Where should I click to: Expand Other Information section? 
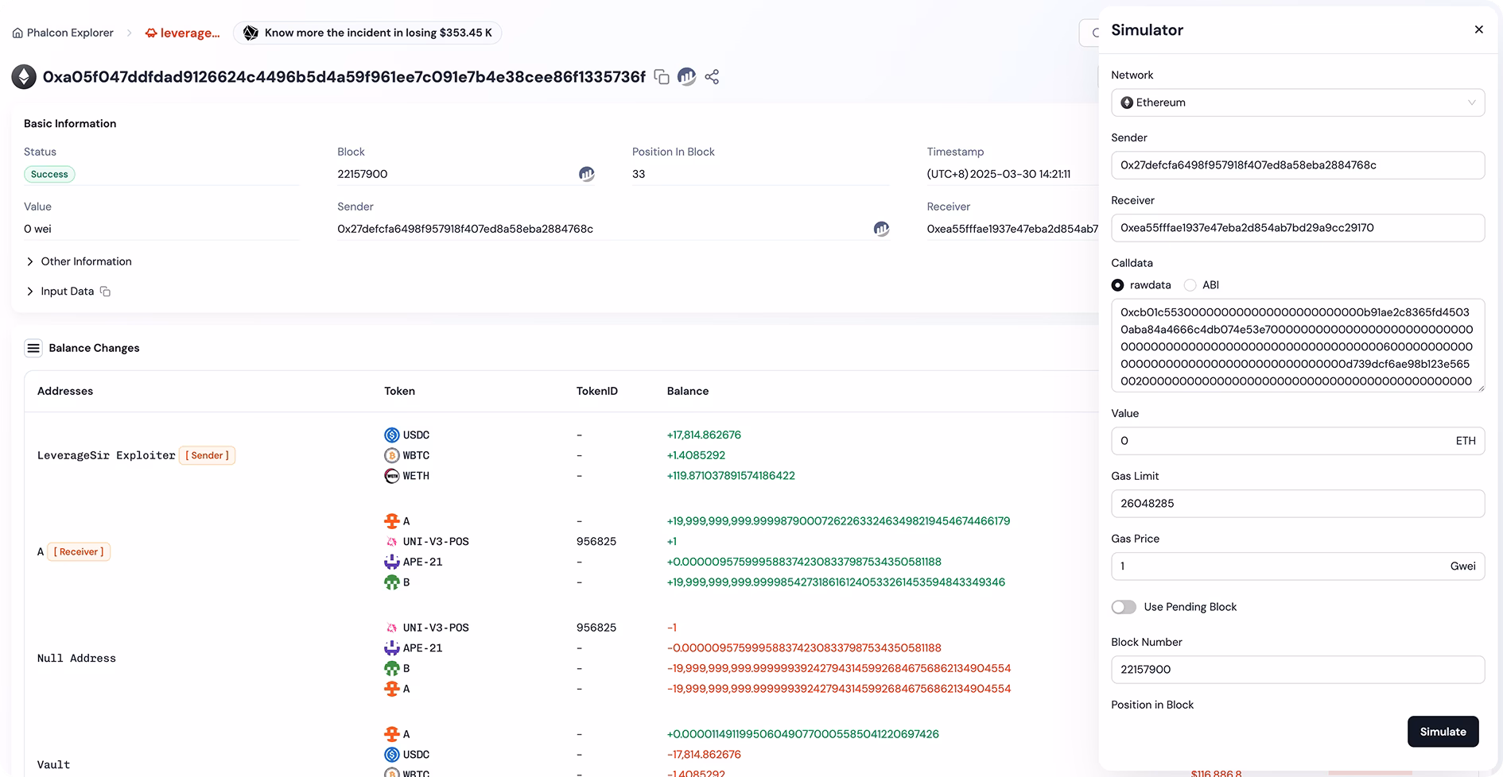coord(78,261)
